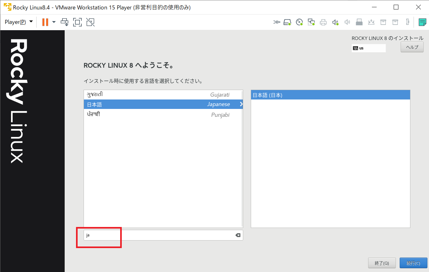The image size is (429, 272).
Task: Click the hard disk device icon
Action: point(287,22)
